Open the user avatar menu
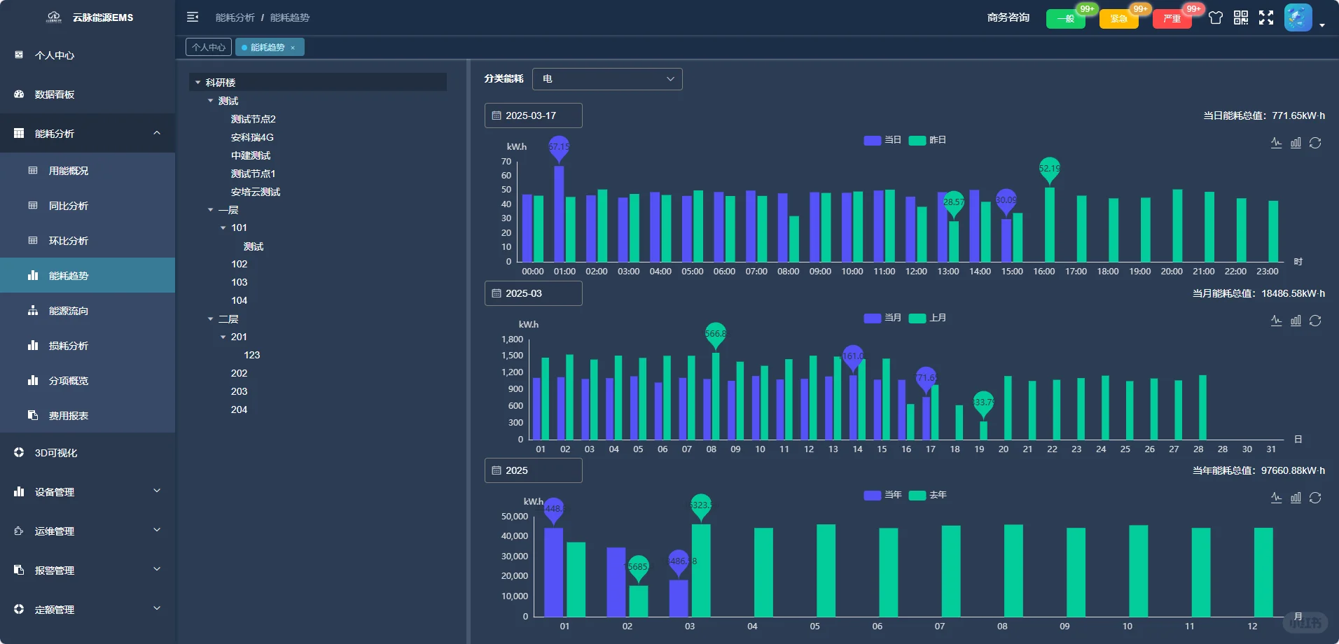The image size is (1339, 644). [x=1298, y=17]
